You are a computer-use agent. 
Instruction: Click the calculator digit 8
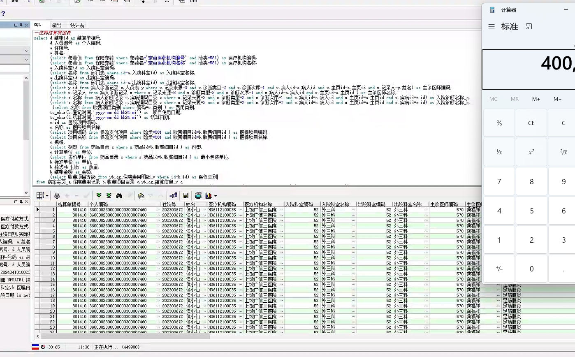531,182
